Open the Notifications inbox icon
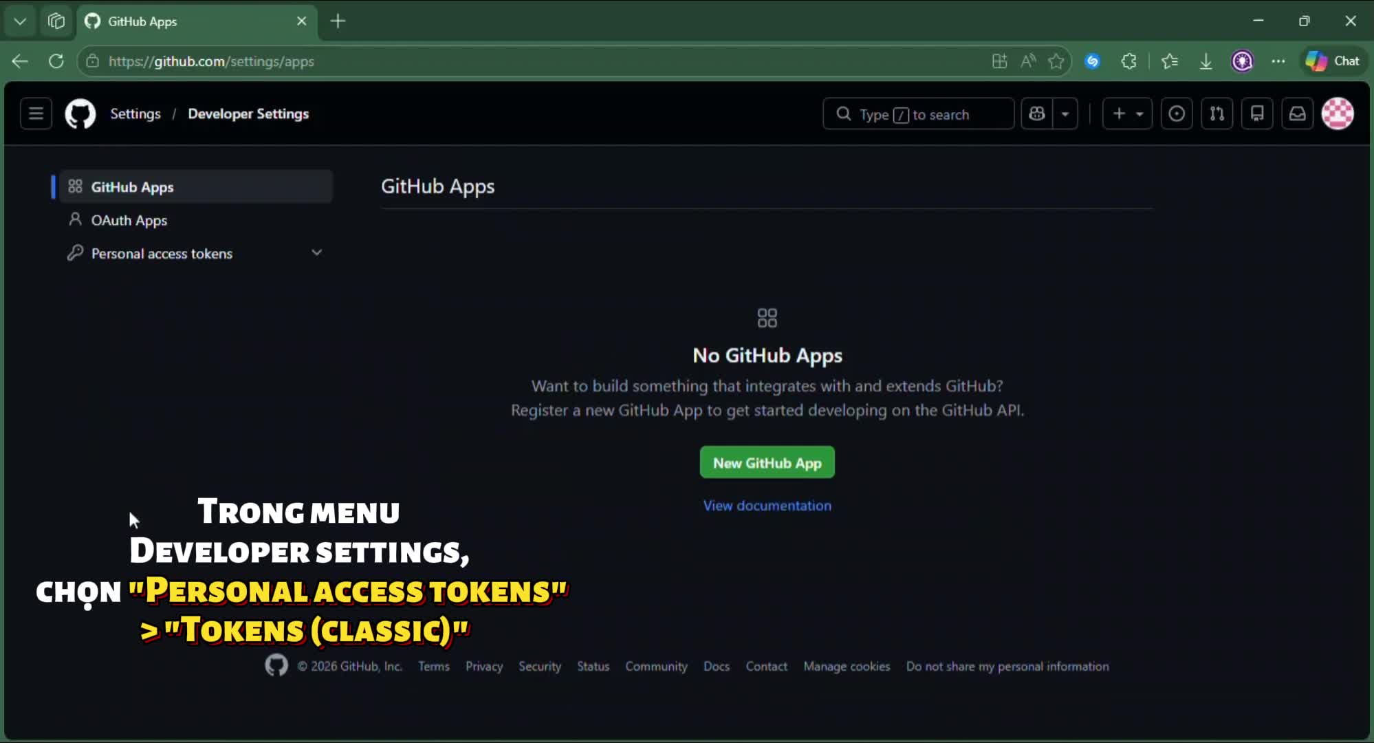Image resolution: width=1374 pixels, height=743 pixels. [x=1298, y=114]
